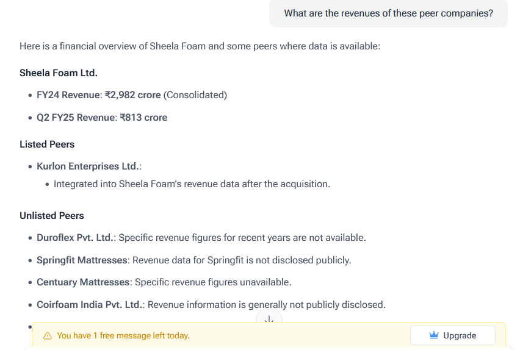Click the 'Q2 FY25 Revenue' label
This screenshot has height=350, width=520.
pyautogui.click(x=76, y=118)
